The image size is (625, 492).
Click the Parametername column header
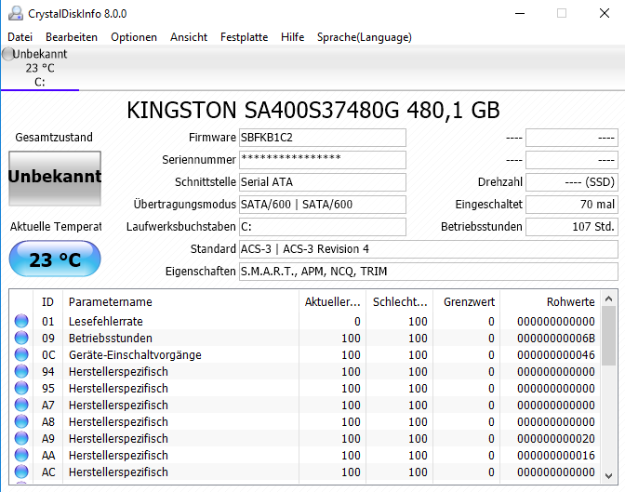click(x=180, y=302)
